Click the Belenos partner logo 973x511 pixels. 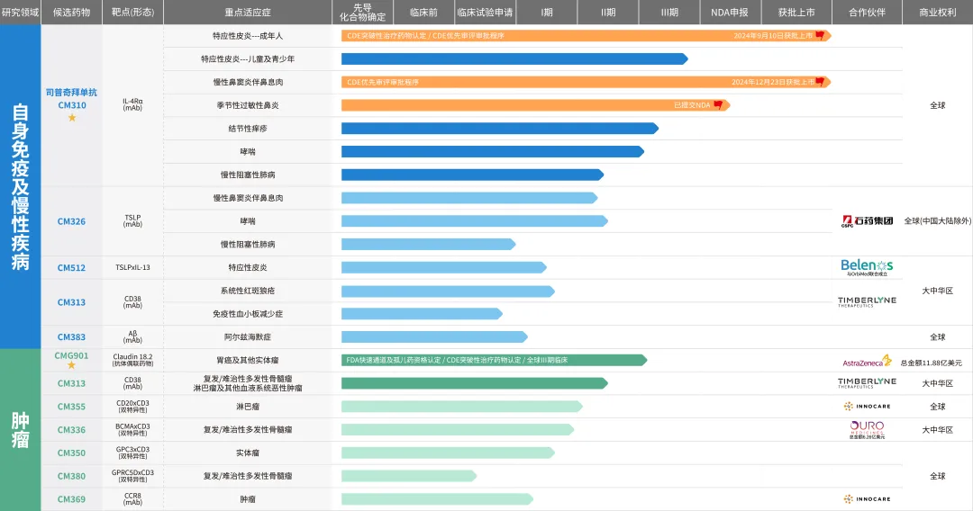867,266
